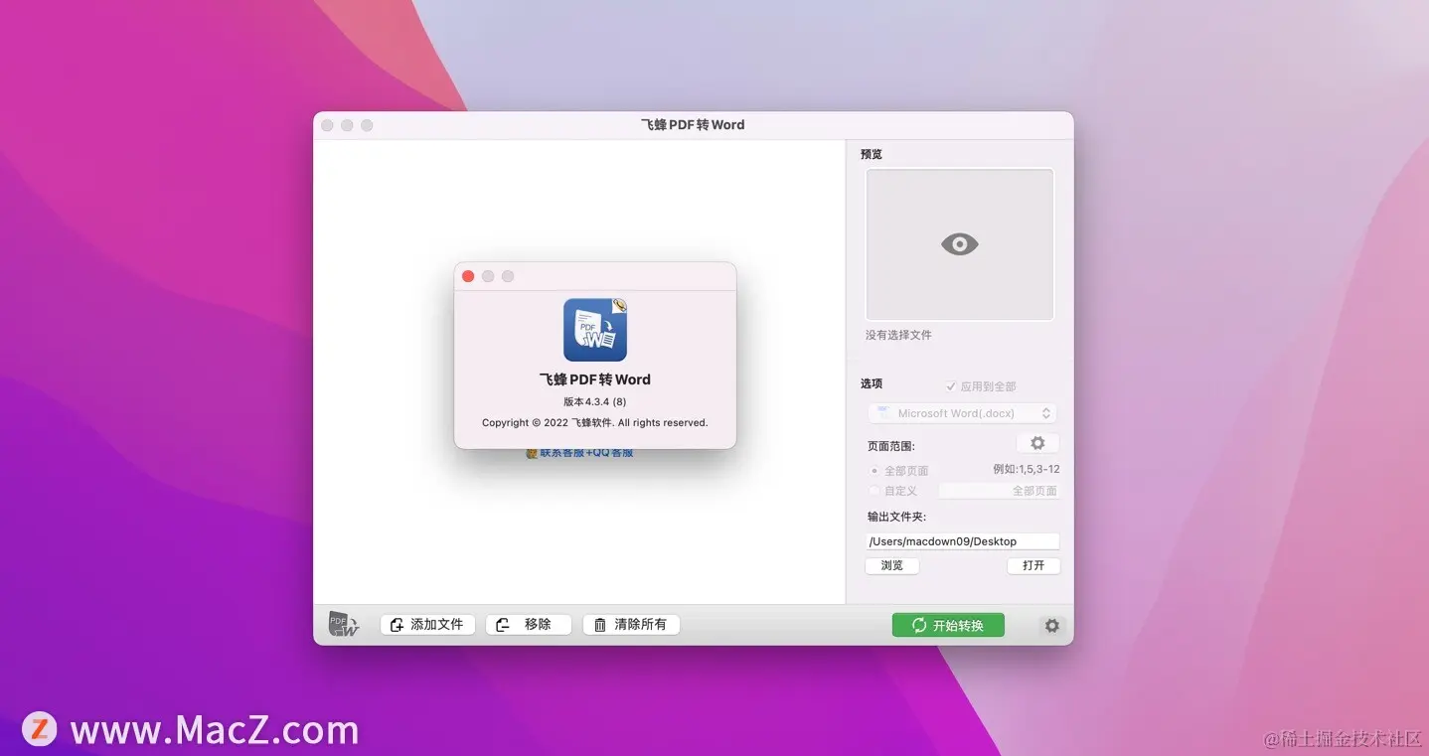
Task: Click the copyright 2022 飞蜂软件 text
Action: [x=595, y=422]
